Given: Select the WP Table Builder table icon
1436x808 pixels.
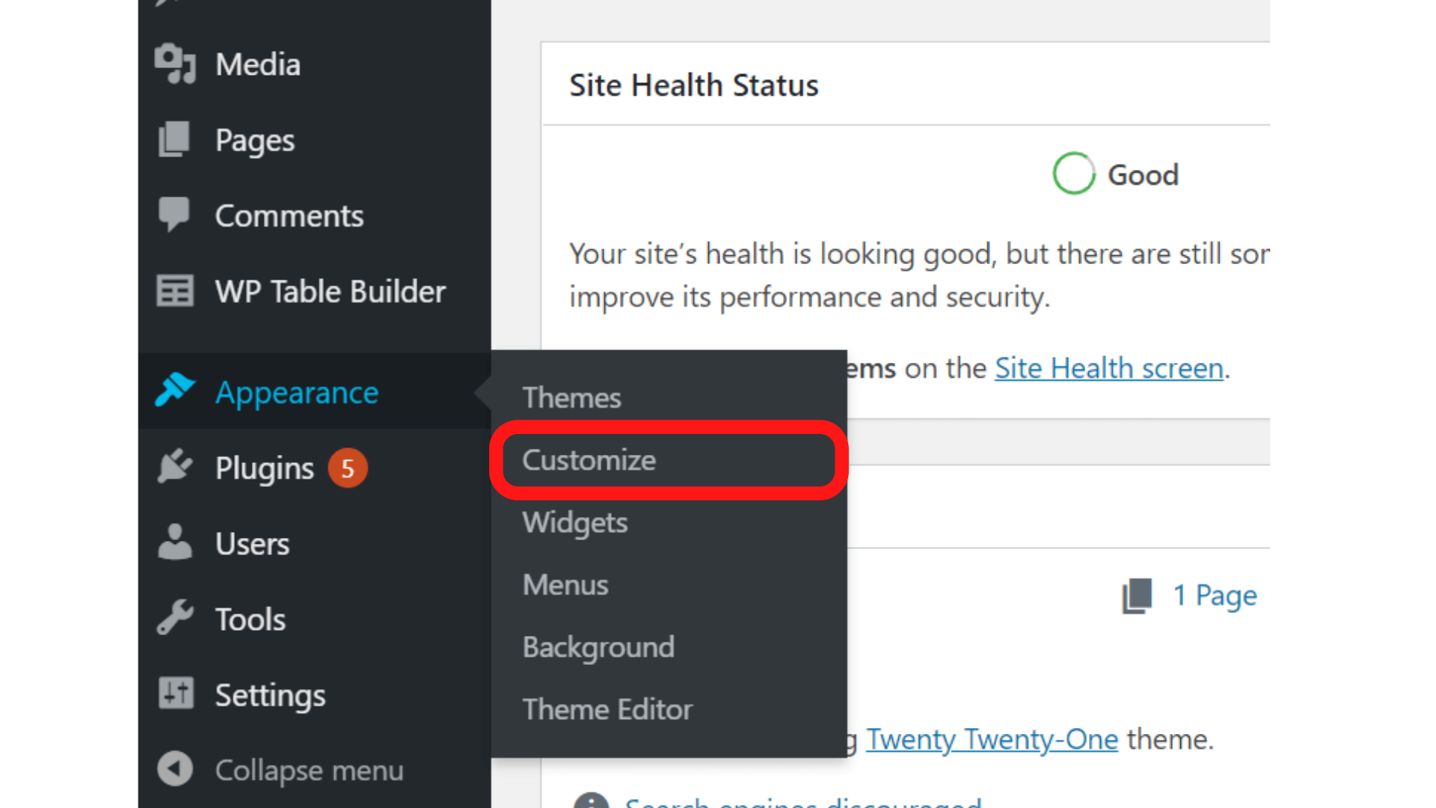Looking at the screenshot, I should 174,291.
